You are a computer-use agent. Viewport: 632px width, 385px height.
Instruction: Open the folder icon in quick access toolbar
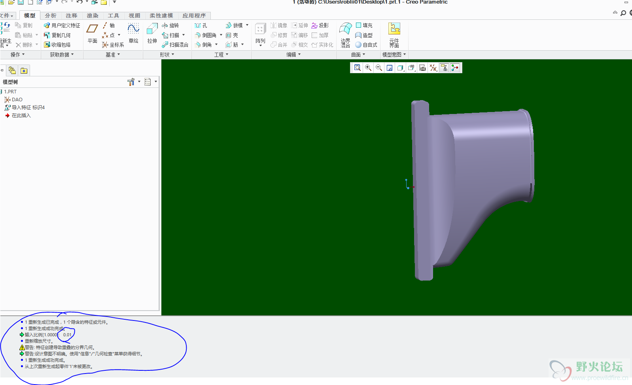(x=11, y=2)
